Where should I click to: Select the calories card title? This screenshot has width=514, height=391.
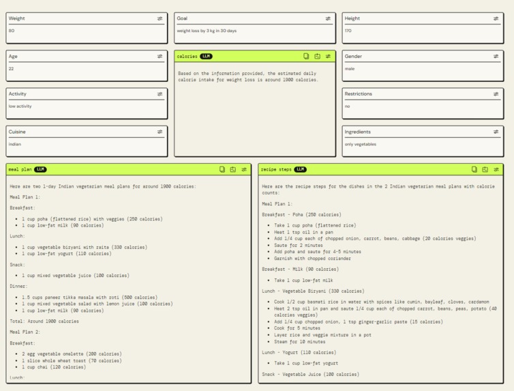coord(187,57)
